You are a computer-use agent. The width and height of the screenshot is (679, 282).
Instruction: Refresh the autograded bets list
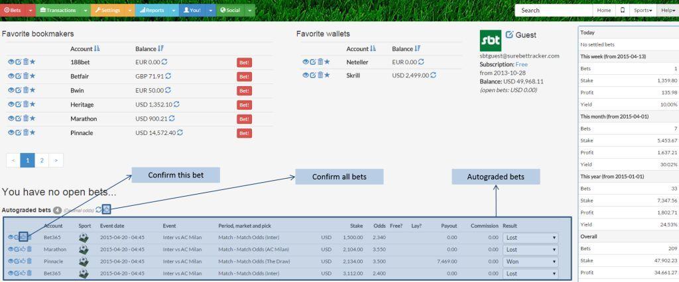point(99,210)
